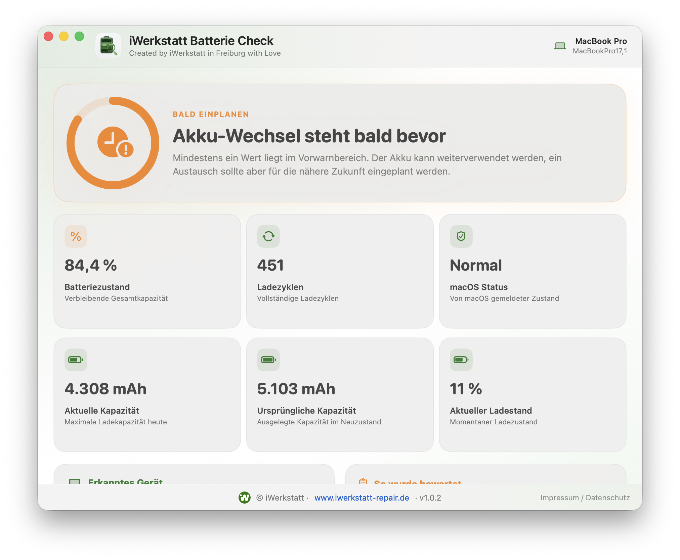This screenshot has width=680, height=560.
Task: Click the battery icon above Aktuelle Kapazität
Action: pos(76,360)
